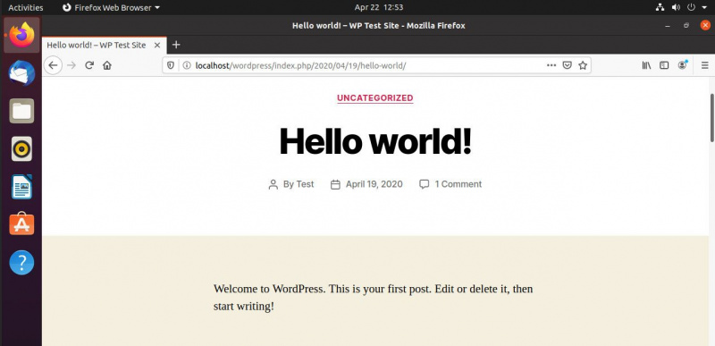Expand page actions three-dot menu

point(551,65)
